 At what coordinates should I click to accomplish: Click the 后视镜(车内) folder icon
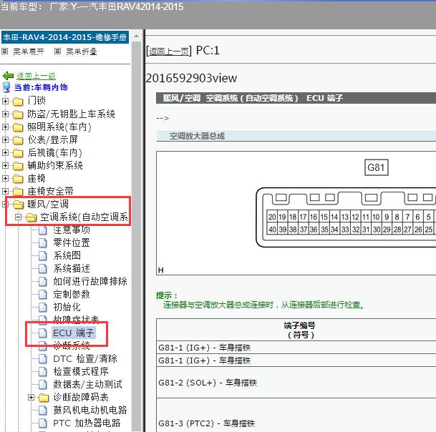tap(18, 153)
